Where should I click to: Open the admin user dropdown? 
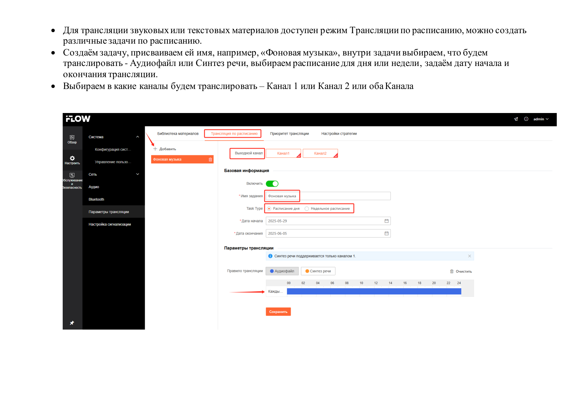coord(541,119)
